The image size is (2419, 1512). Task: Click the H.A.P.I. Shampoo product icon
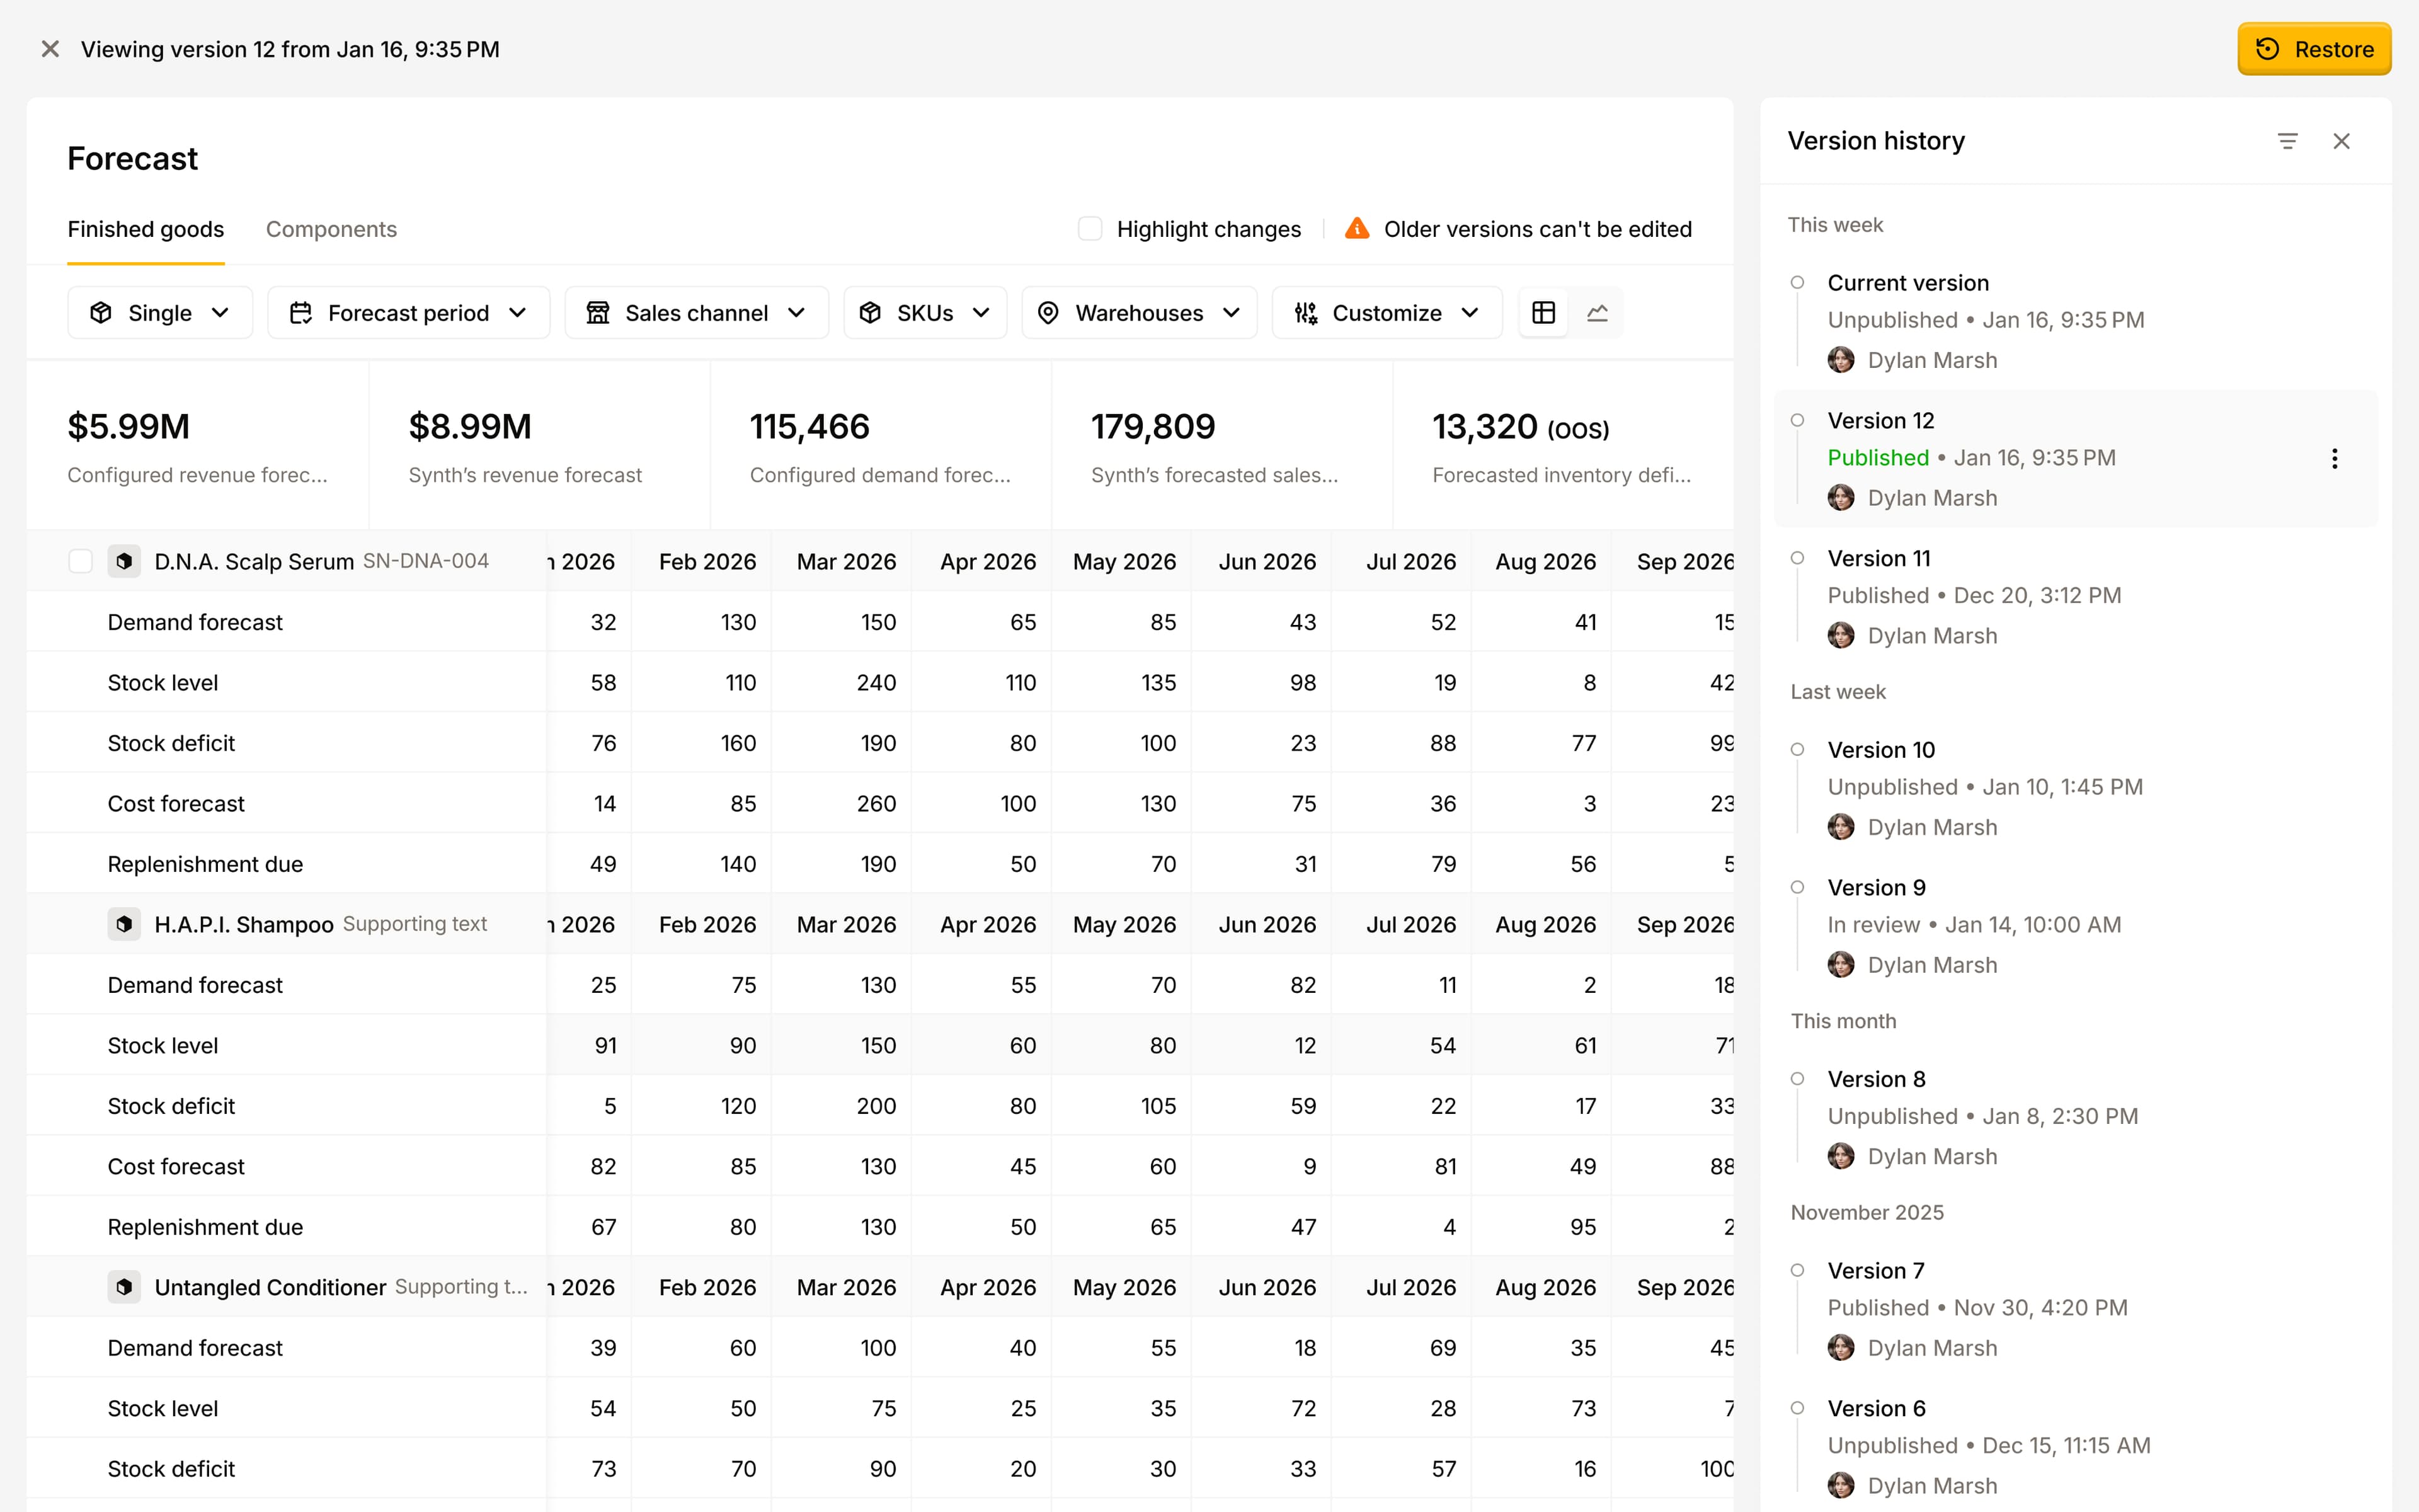pyautogui.click(x=124, y=924)
